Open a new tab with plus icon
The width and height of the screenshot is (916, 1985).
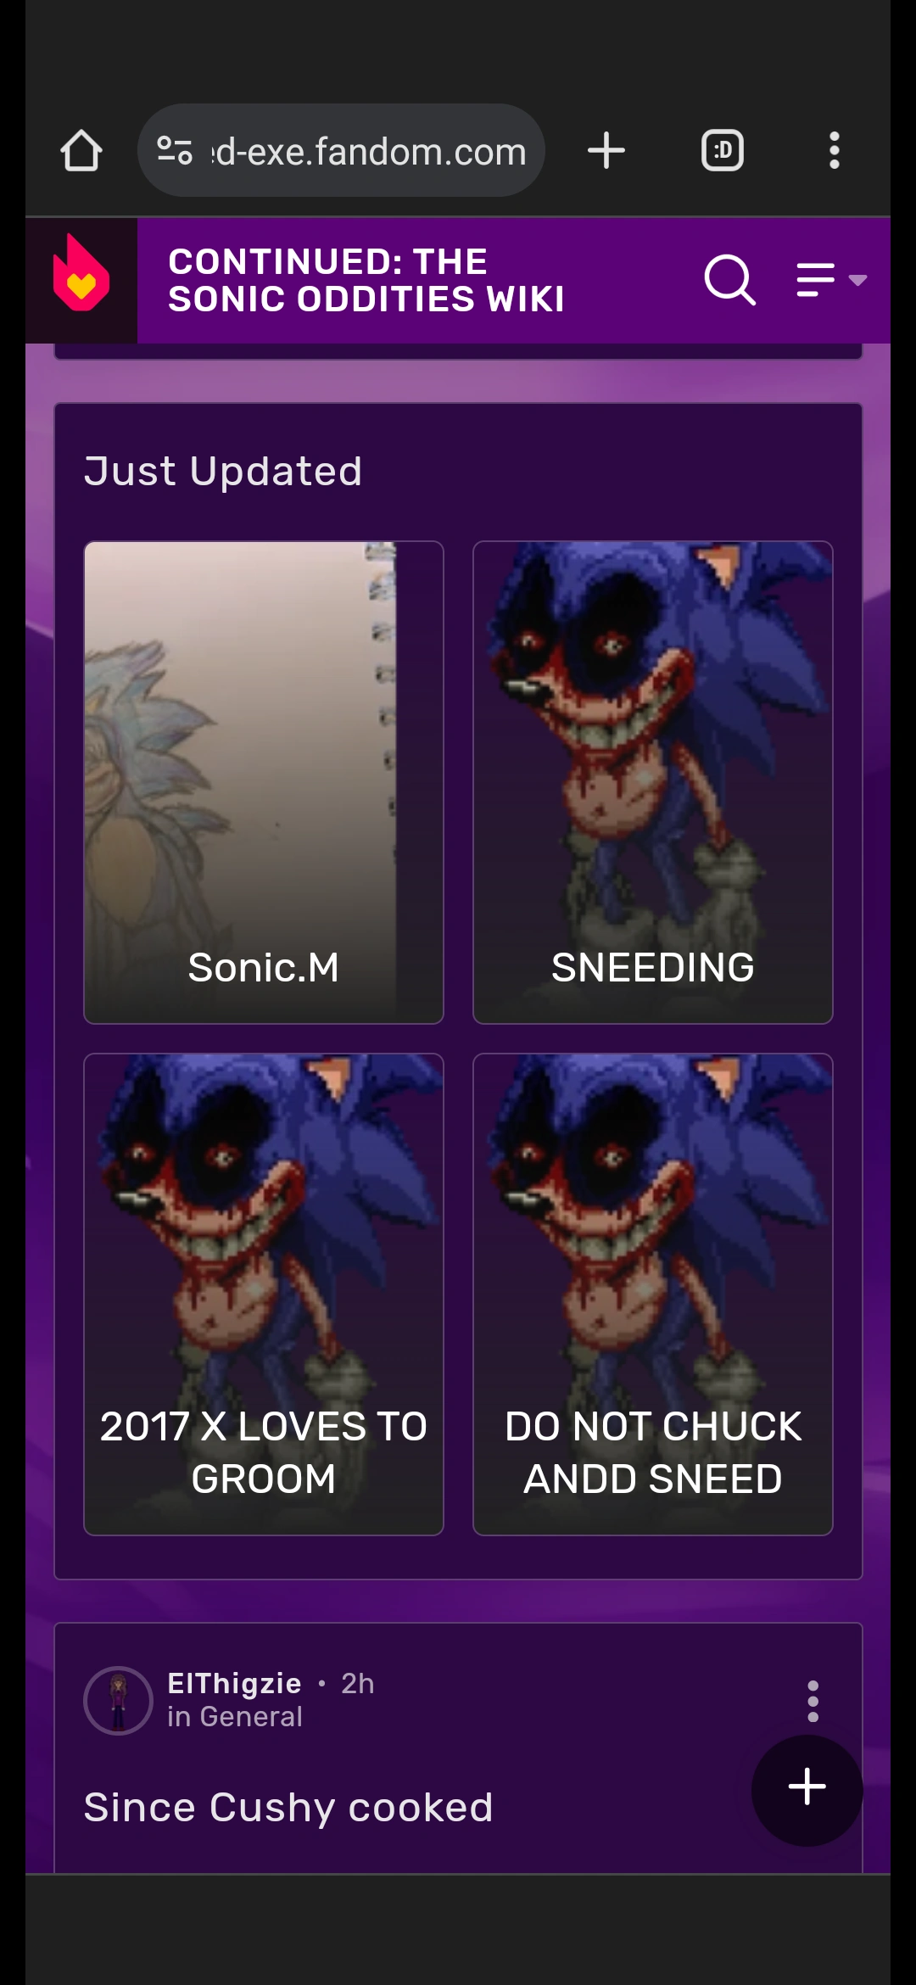(606, 150)
